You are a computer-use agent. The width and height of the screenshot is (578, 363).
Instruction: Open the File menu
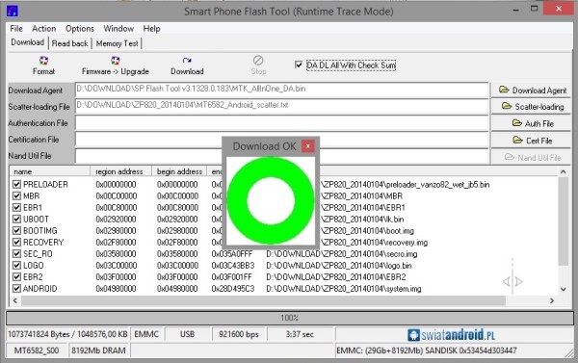[x=16, y=28]
